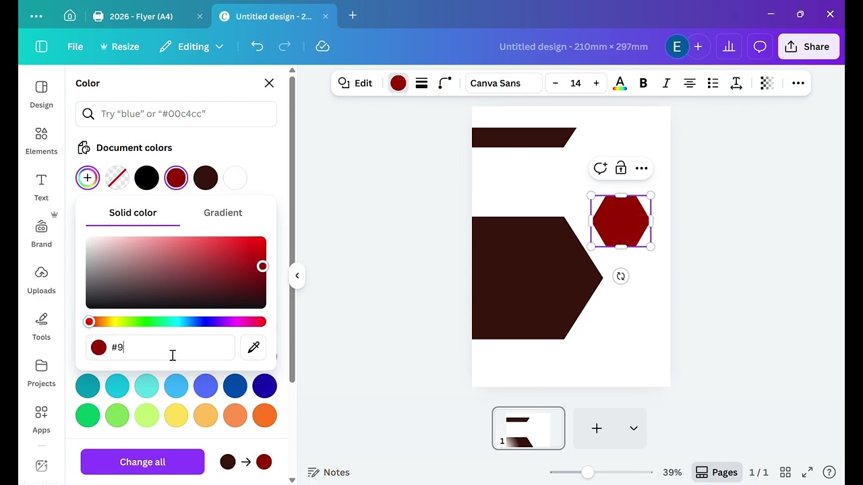This screenshot has width=863, height=485.
Task: Toggle italic text formatting
Action: tap(666, 84)
